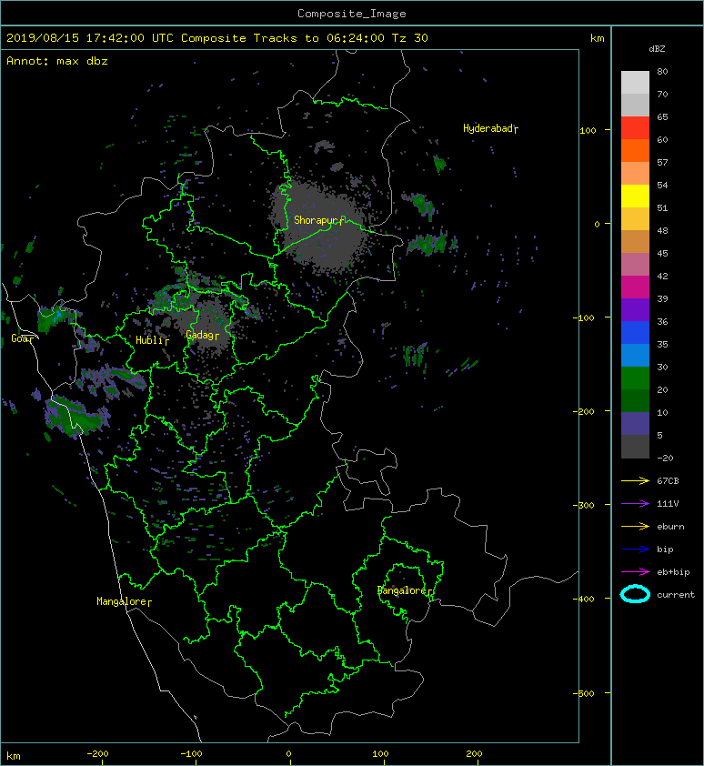Click the blue 36 dBZ color swatch

[x=635, y=333]
